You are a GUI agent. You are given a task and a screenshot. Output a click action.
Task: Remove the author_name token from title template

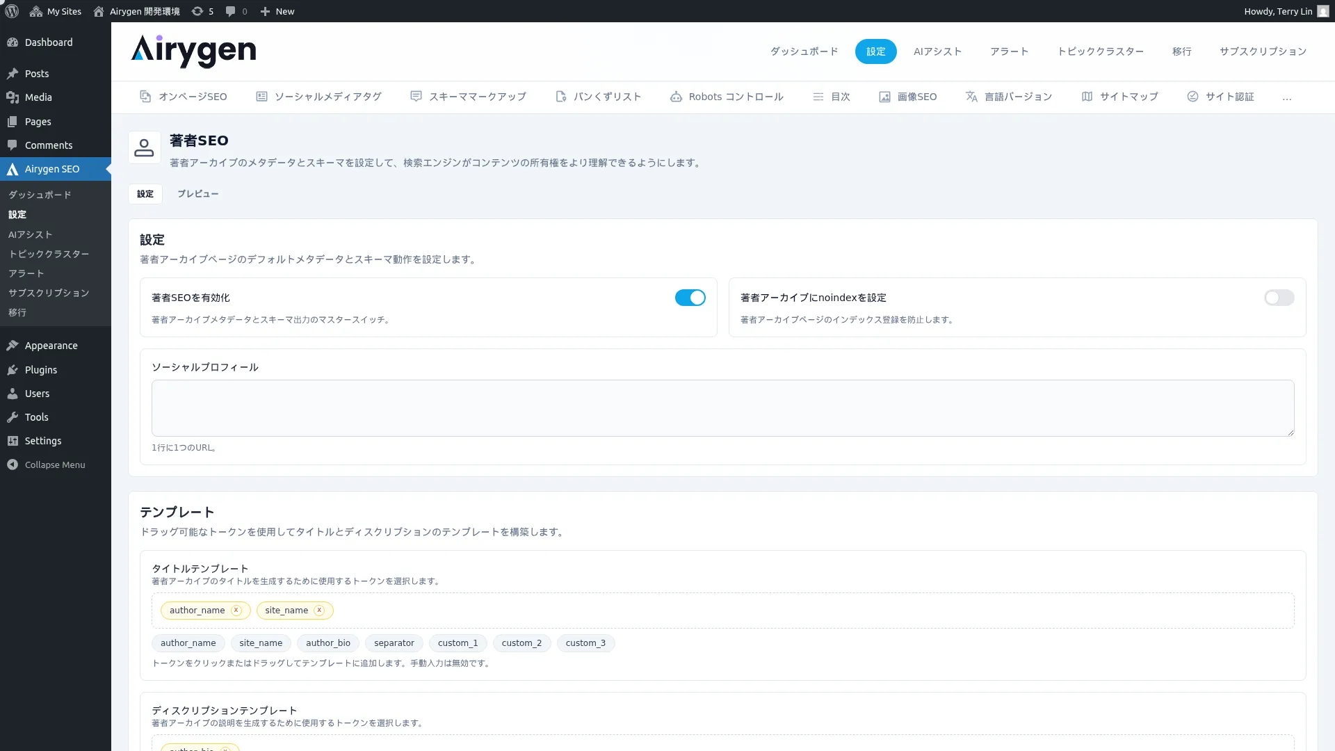pyautogui.click(x=236, y=611)
